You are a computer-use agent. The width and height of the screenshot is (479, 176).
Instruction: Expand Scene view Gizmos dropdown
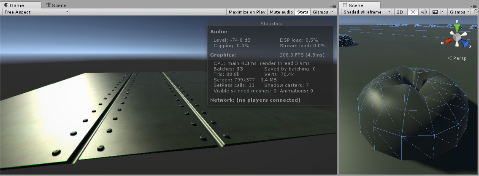[459, 12]
